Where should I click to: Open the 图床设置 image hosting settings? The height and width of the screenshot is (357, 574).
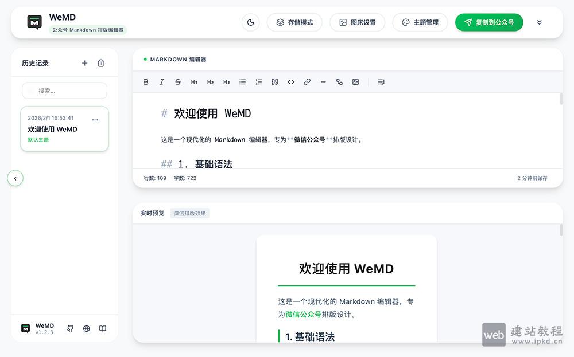pos(357,22)
